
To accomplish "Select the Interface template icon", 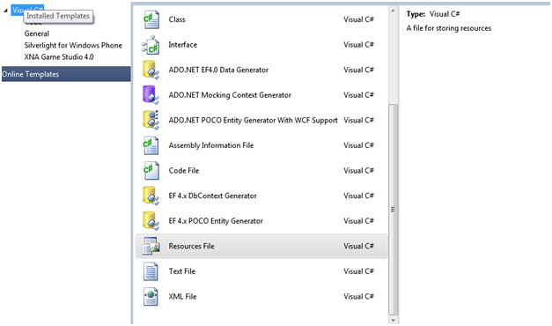I will (151, 45).
